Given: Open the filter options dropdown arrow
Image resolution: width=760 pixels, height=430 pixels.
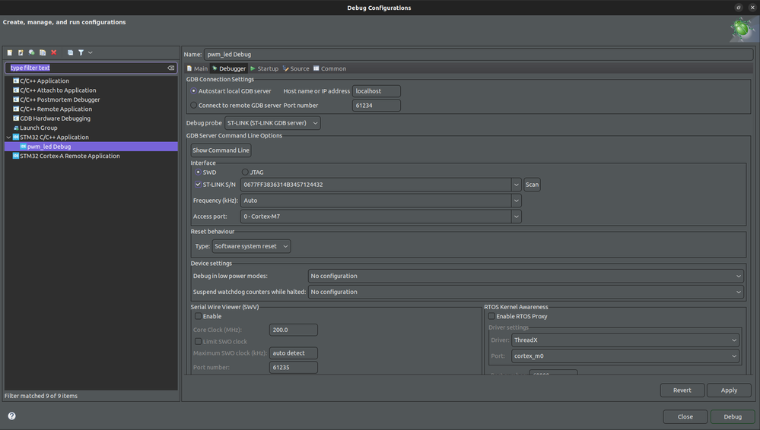Looking at the screenshot, I should coord(91,52).
